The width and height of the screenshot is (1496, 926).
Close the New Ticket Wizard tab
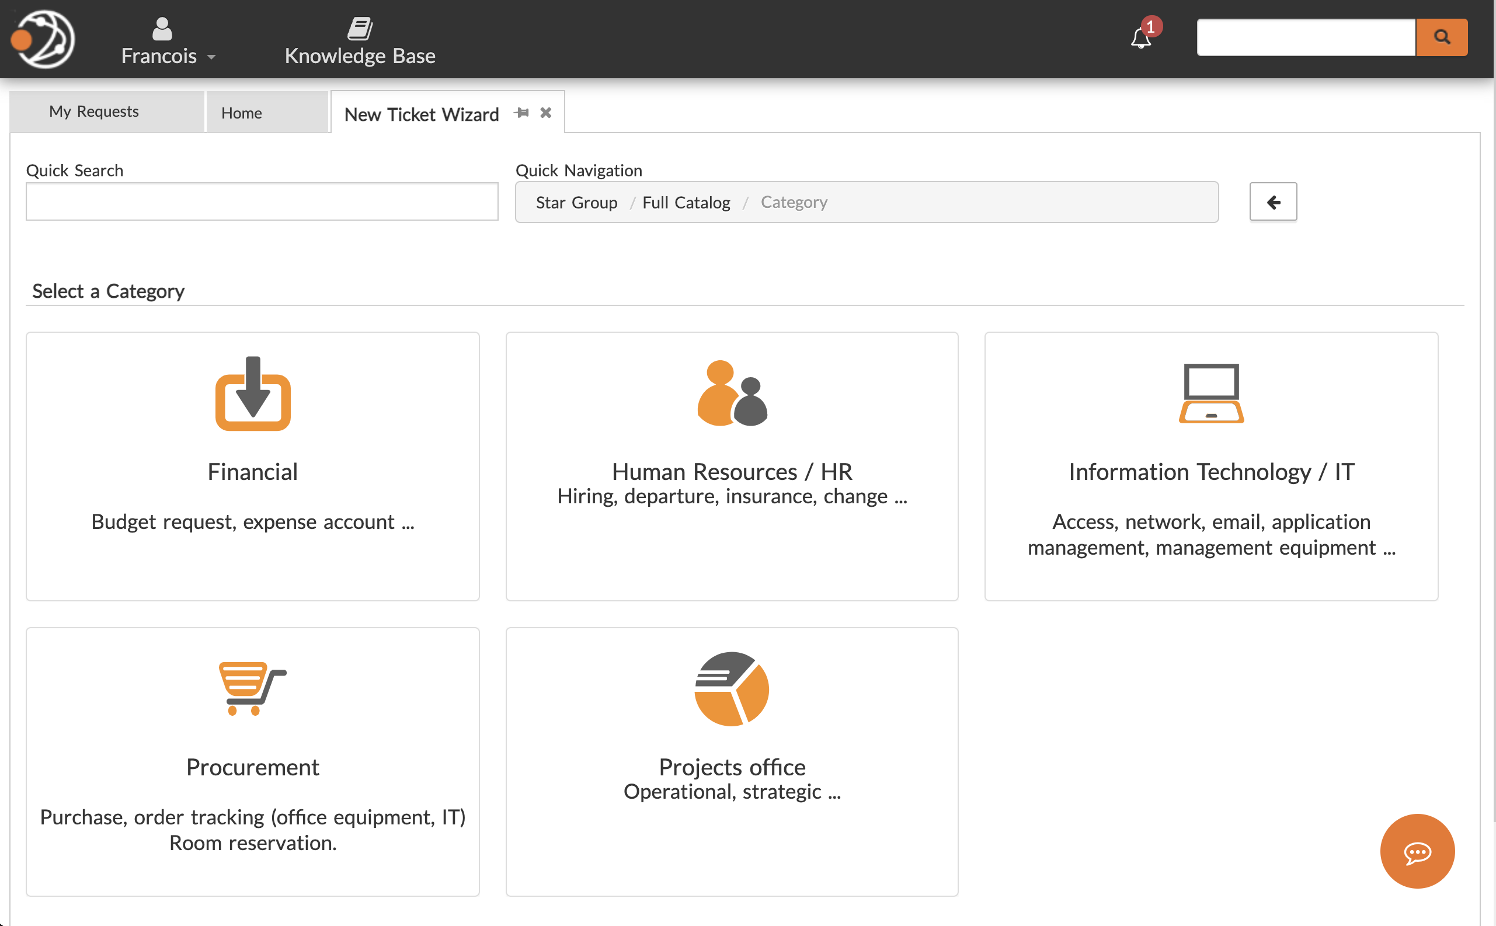(545, 112)
